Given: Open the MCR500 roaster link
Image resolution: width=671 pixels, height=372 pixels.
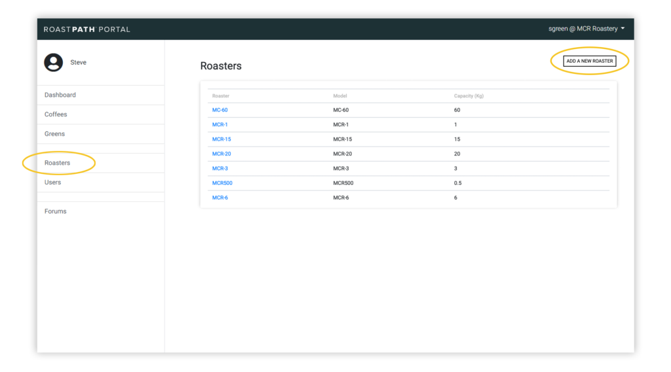Looking at the screenshot, I should [222, 183].
